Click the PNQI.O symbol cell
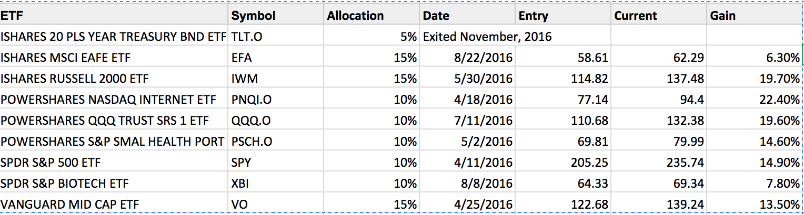Screen dimensions: 804x215 [x=277, y=99]
